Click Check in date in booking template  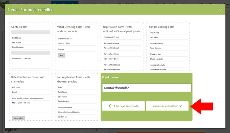pyautogui.click(x=168, y=54)
